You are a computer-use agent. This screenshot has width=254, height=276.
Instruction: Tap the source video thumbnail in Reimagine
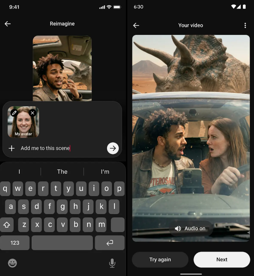[x=62, y=68]
